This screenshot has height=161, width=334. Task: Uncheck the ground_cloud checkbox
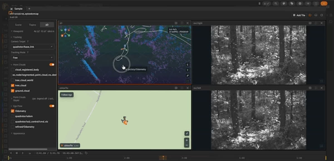(13, 91)
